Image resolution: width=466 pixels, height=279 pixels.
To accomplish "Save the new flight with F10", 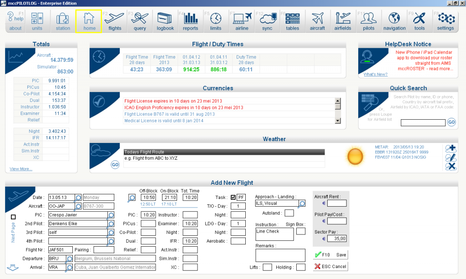I will point(330,255).
